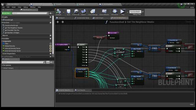
Task: Add a new function with Functions plus
Action: point(51,23)
